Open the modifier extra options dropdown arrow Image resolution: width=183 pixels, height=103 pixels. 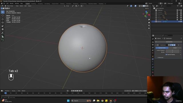(176, 45)
